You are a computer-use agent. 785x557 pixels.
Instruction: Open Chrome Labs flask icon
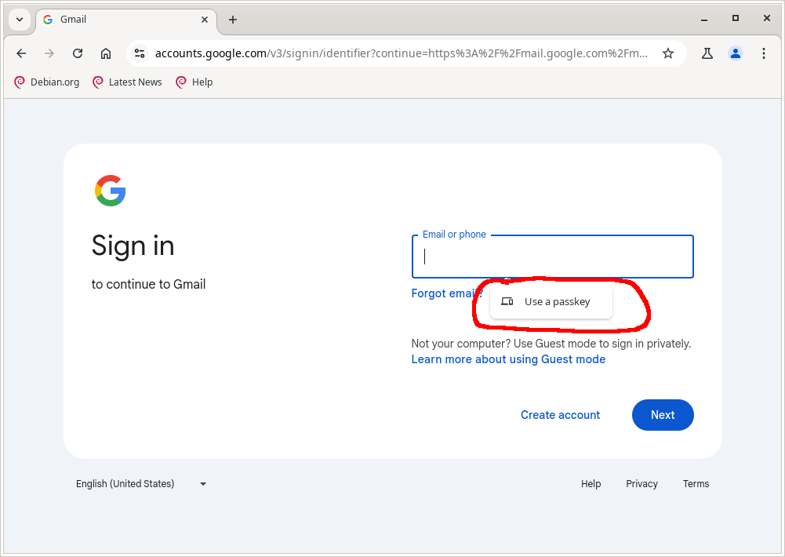tap(707, 53)
